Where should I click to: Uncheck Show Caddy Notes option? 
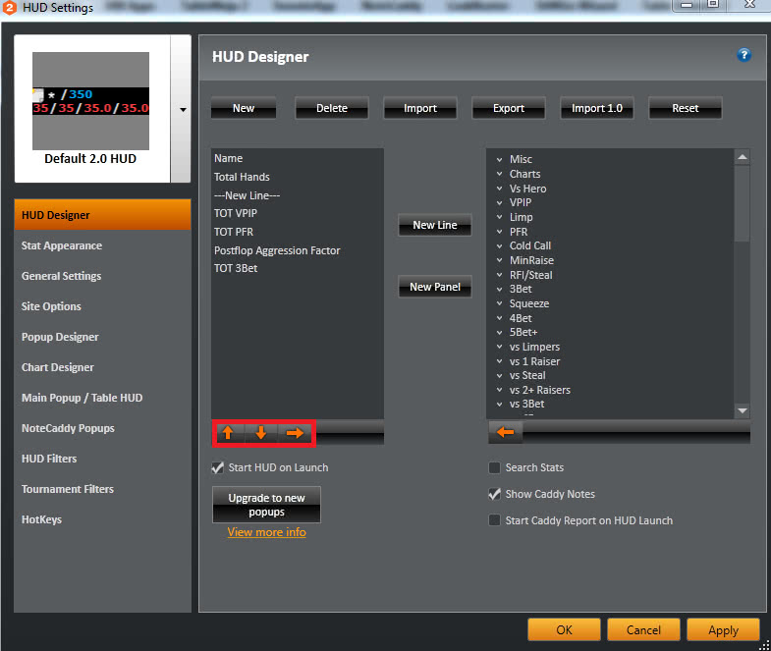click(495, 494)
